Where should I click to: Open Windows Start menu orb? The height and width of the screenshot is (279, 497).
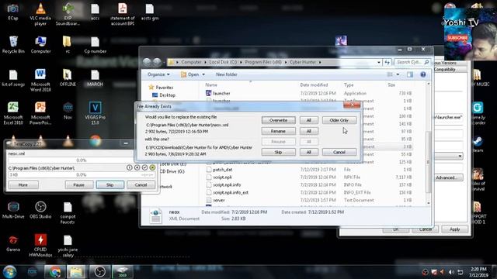[9, 272]
